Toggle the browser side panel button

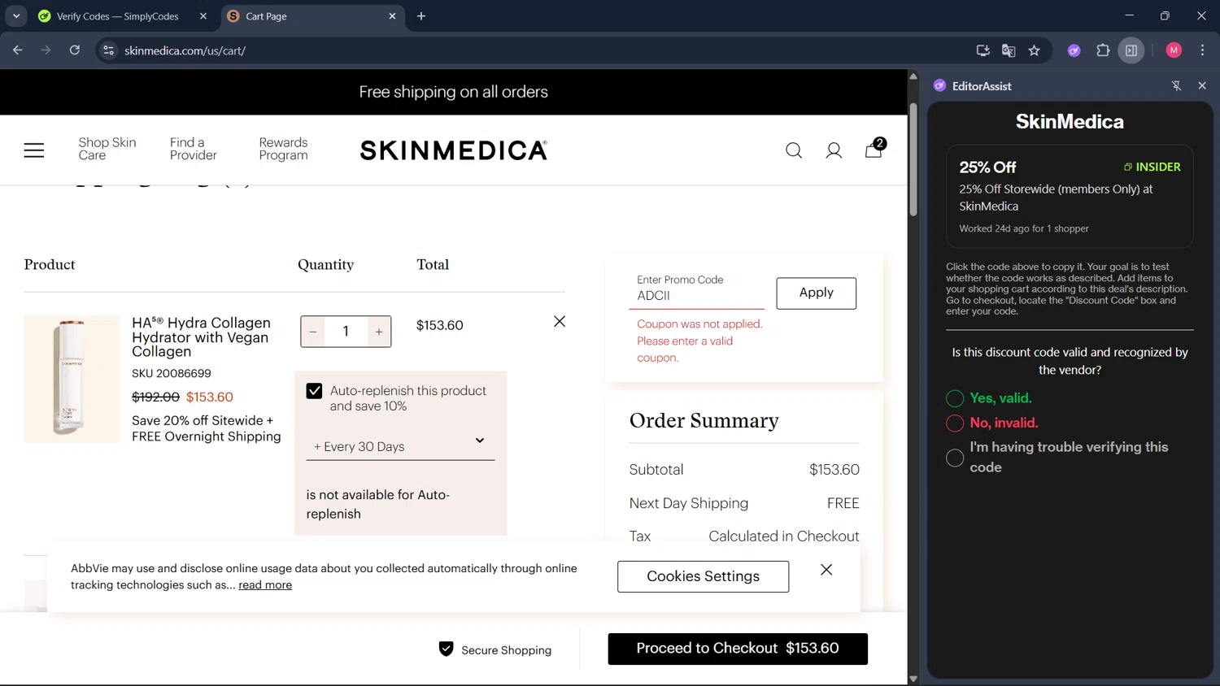1131,50
